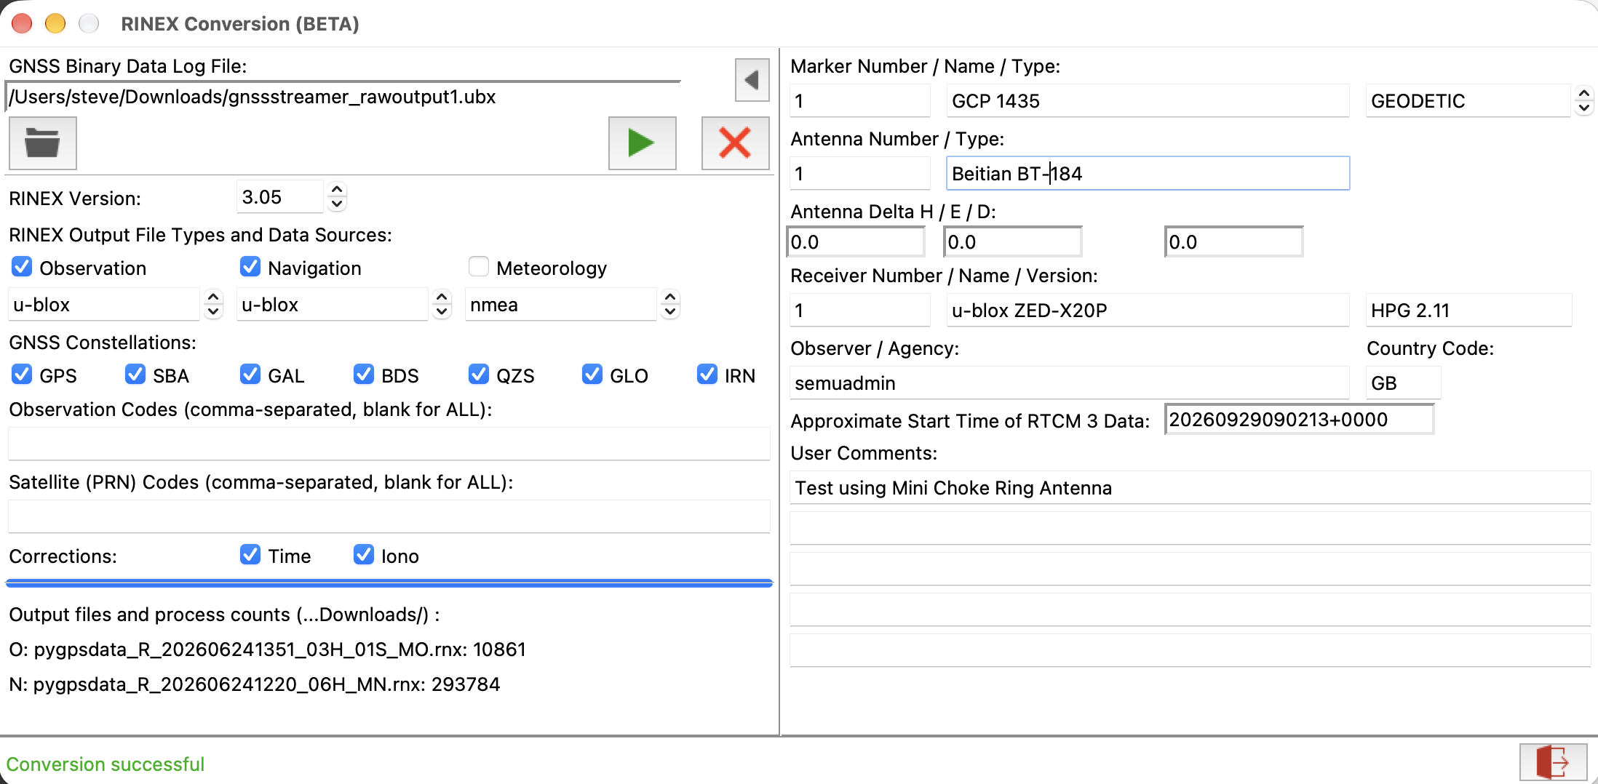Change Navigation data source u-blox selector
The image size is (1598, 784).
click(x=442, y=304)
